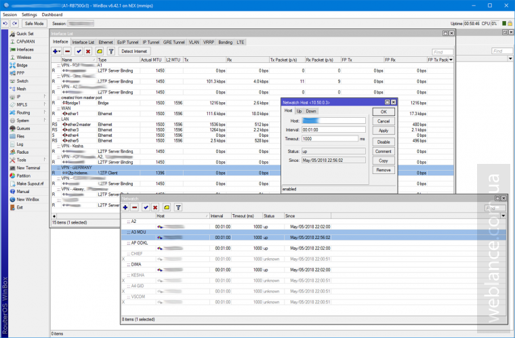
Task: Click Remove in Netwatch Host dialog
Action: click(384, 170)
